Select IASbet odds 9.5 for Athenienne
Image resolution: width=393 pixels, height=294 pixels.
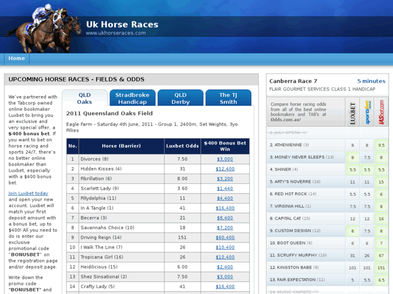pos(382,145)
